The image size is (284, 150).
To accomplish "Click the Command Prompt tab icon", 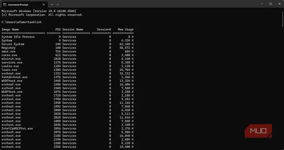I will [5, 5].
